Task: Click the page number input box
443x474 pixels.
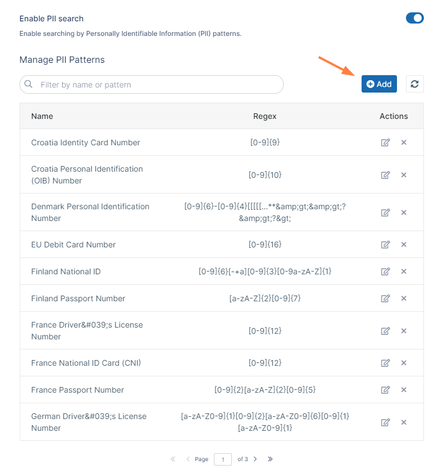Action: 222,459
